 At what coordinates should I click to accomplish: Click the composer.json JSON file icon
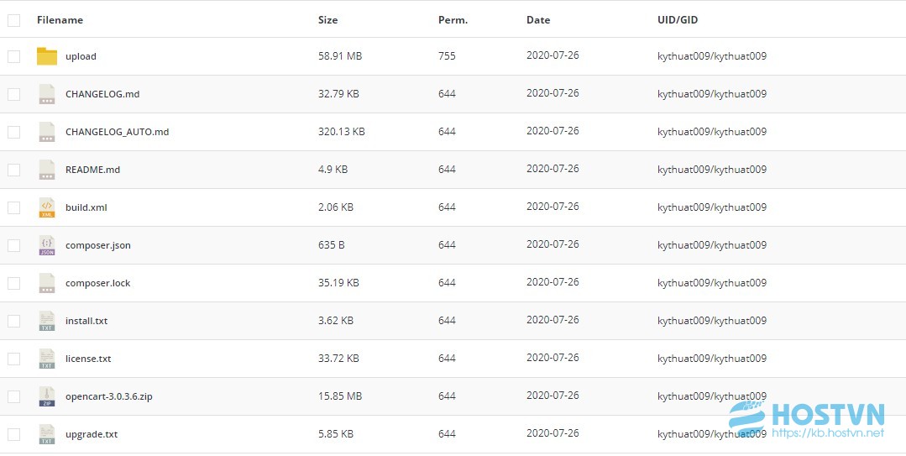pyautogui.click(x=47, y=245)
